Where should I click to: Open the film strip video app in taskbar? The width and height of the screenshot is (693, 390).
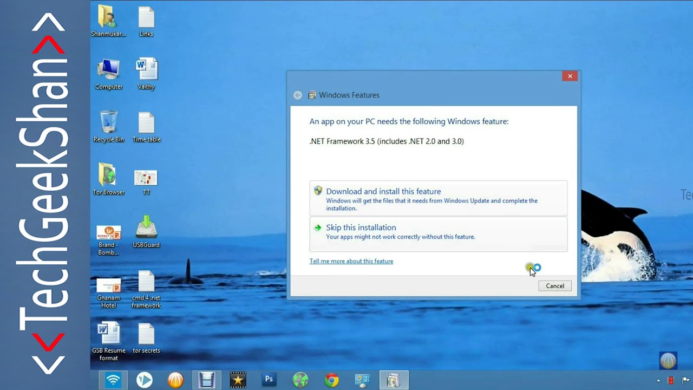point(206,380)
